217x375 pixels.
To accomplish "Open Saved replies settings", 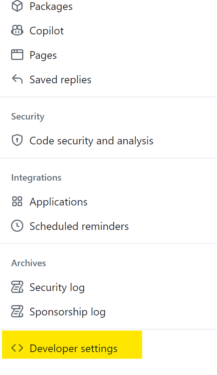I will [x=60, y=80].
